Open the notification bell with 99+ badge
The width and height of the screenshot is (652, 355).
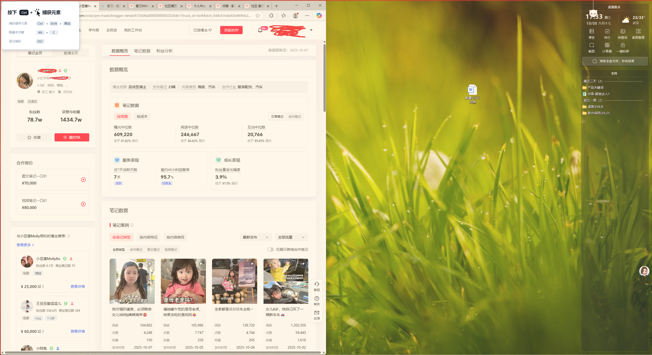260,30
